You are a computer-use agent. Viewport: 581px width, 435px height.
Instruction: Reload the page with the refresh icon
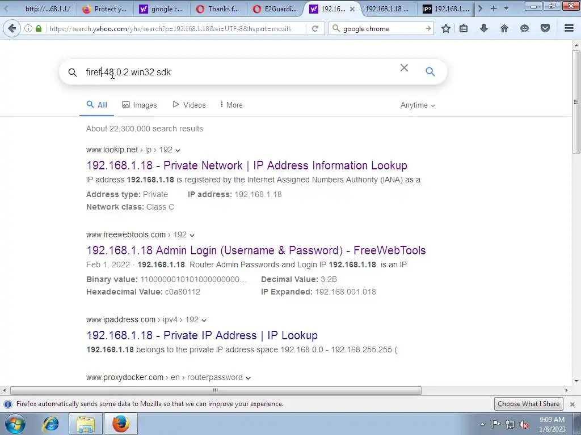coord(315,28)
